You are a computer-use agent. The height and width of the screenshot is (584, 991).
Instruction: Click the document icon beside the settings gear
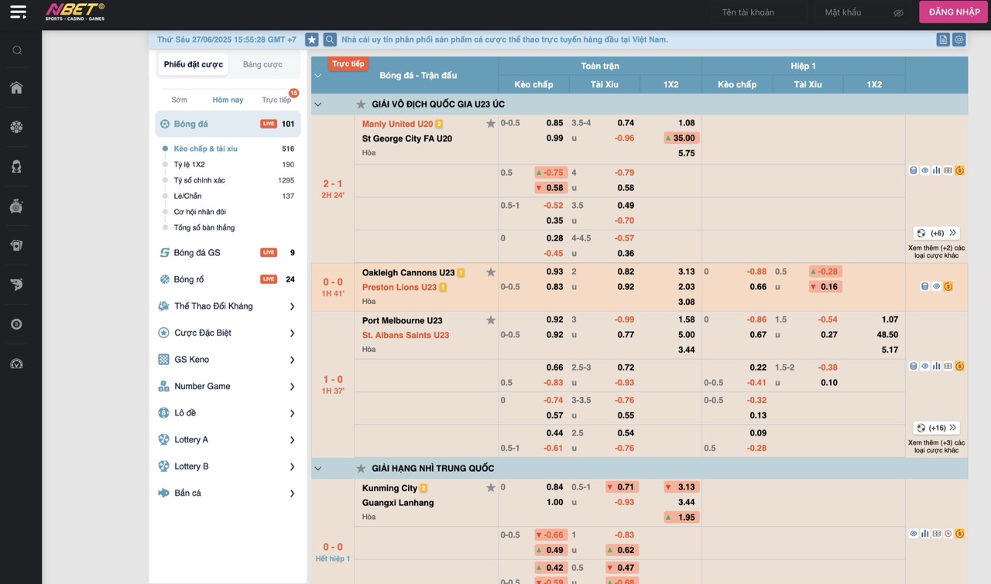(x=942, y=39)
